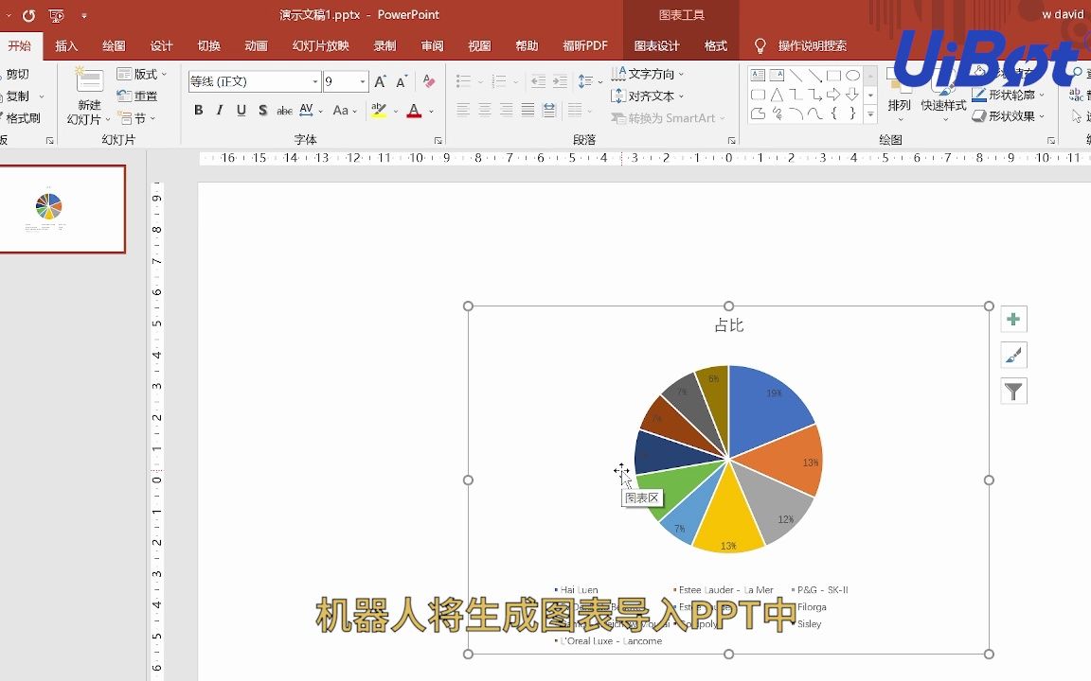Click the 重置 Reset slide button
Viewport: 1091px width, 681px height.
139,95
